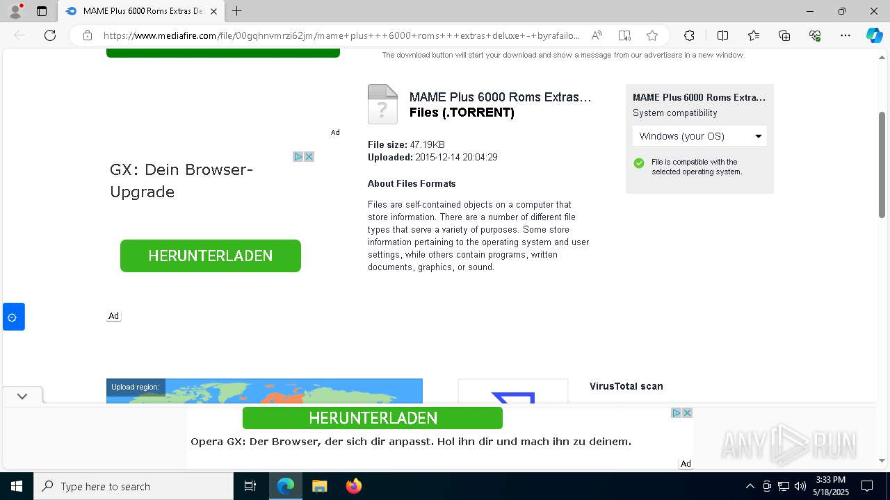
Task: Open browser Extensions menu
Action: 689,35
